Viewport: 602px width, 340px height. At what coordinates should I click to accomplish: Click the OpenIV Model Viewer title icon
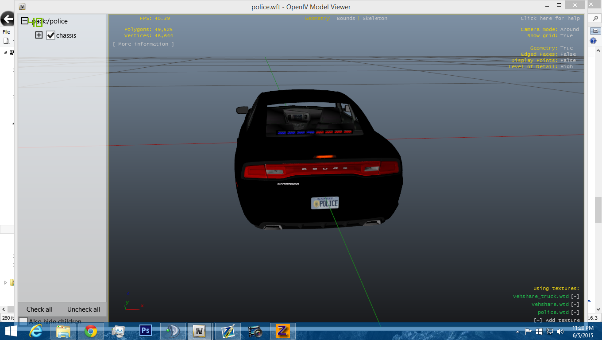pyautogui.click(x=22, y=7)
